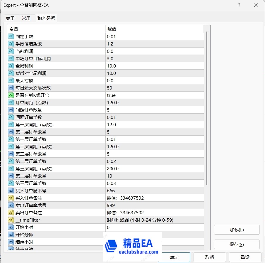Click the double-type icon beside 固定手数
This screenshot has width=265, height=263.
[x=11, y=36]
